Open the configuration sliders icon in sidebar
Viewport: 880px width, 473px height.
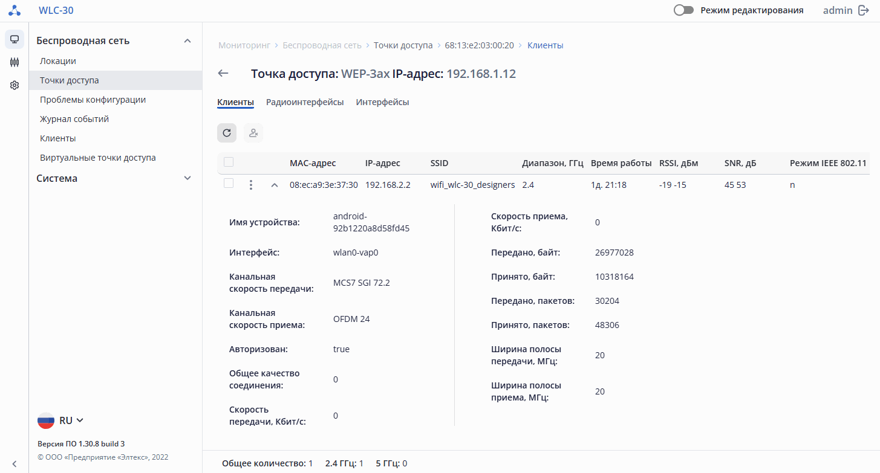15,62
